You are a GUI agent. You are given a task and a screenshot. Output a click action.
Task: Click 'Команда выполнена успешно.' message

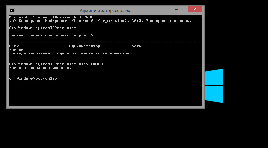[40, 68]
